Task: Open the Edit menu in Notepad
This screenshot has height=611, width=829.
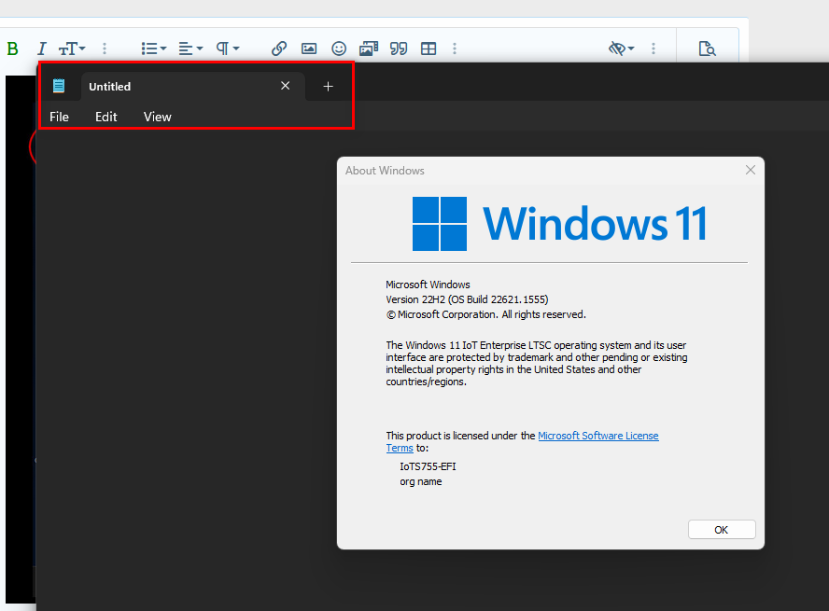Action: click(105, 117)
